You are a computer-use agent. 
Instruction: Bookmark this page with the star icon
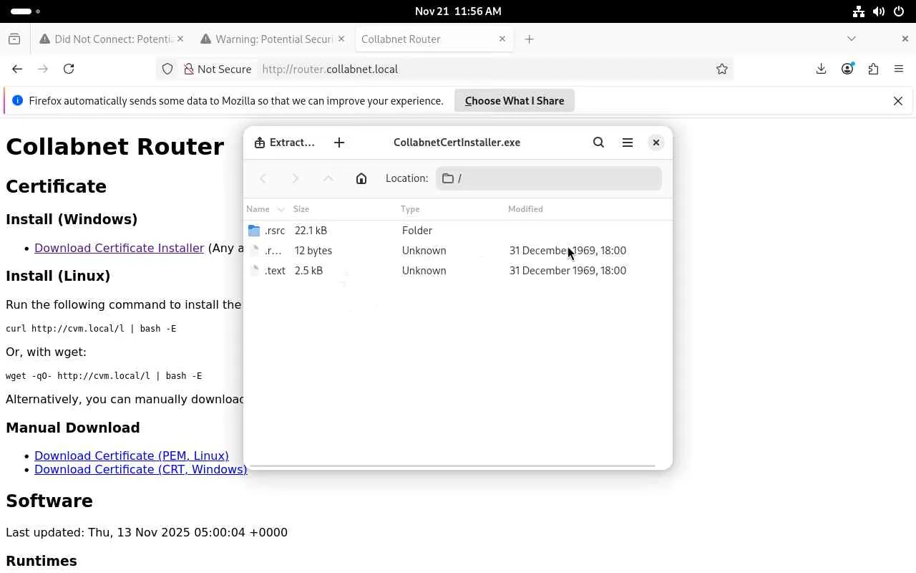(x=722, y=69)
